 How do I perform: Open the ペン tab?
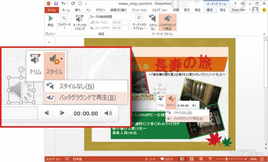click(88, 10)
